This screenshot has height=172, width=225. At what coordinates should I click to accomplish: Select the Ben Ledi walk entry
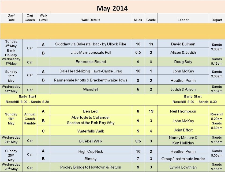pos(91,111)
